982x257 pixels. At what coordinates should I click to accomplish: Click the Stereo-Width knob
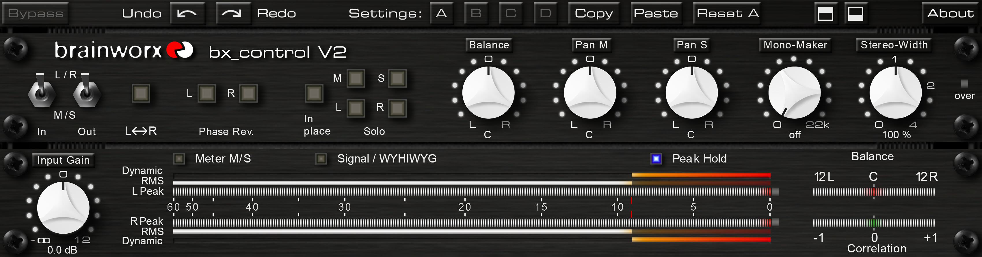click(895, 92)
